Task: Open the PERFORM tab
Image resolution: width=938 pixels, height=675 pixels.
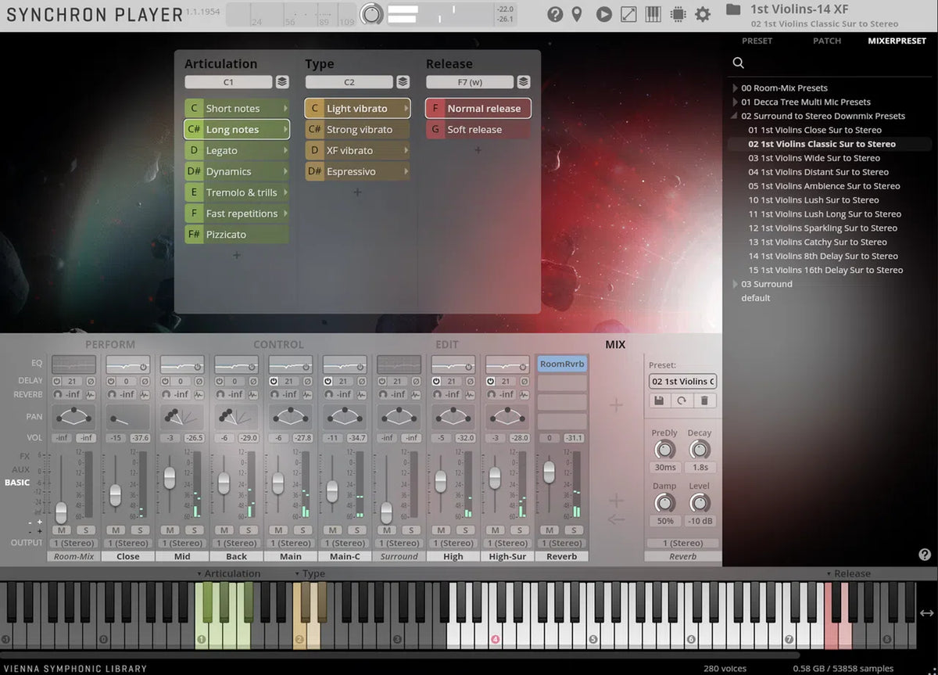Action: 110,344
